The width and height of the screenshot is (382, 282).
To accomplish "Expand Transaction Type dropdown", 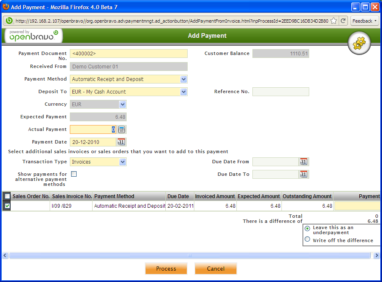I will [x=122, y=162].
